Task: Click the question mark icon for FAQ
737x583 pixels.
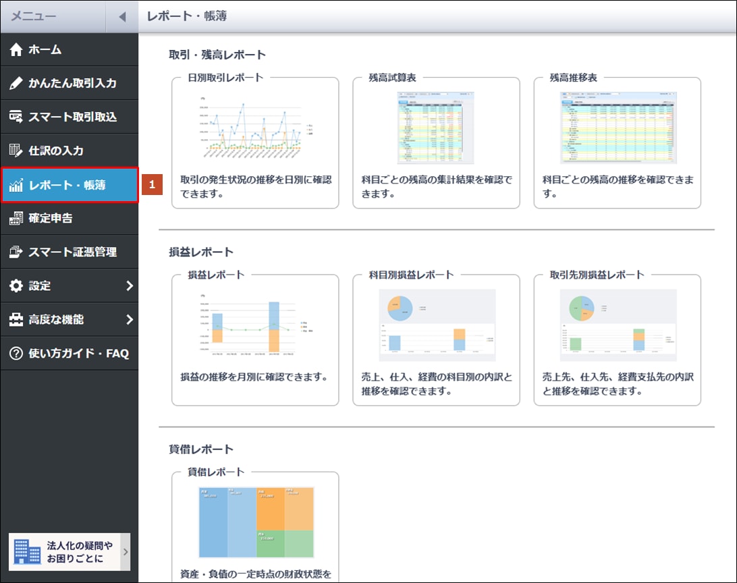Action: pos(16,354)
